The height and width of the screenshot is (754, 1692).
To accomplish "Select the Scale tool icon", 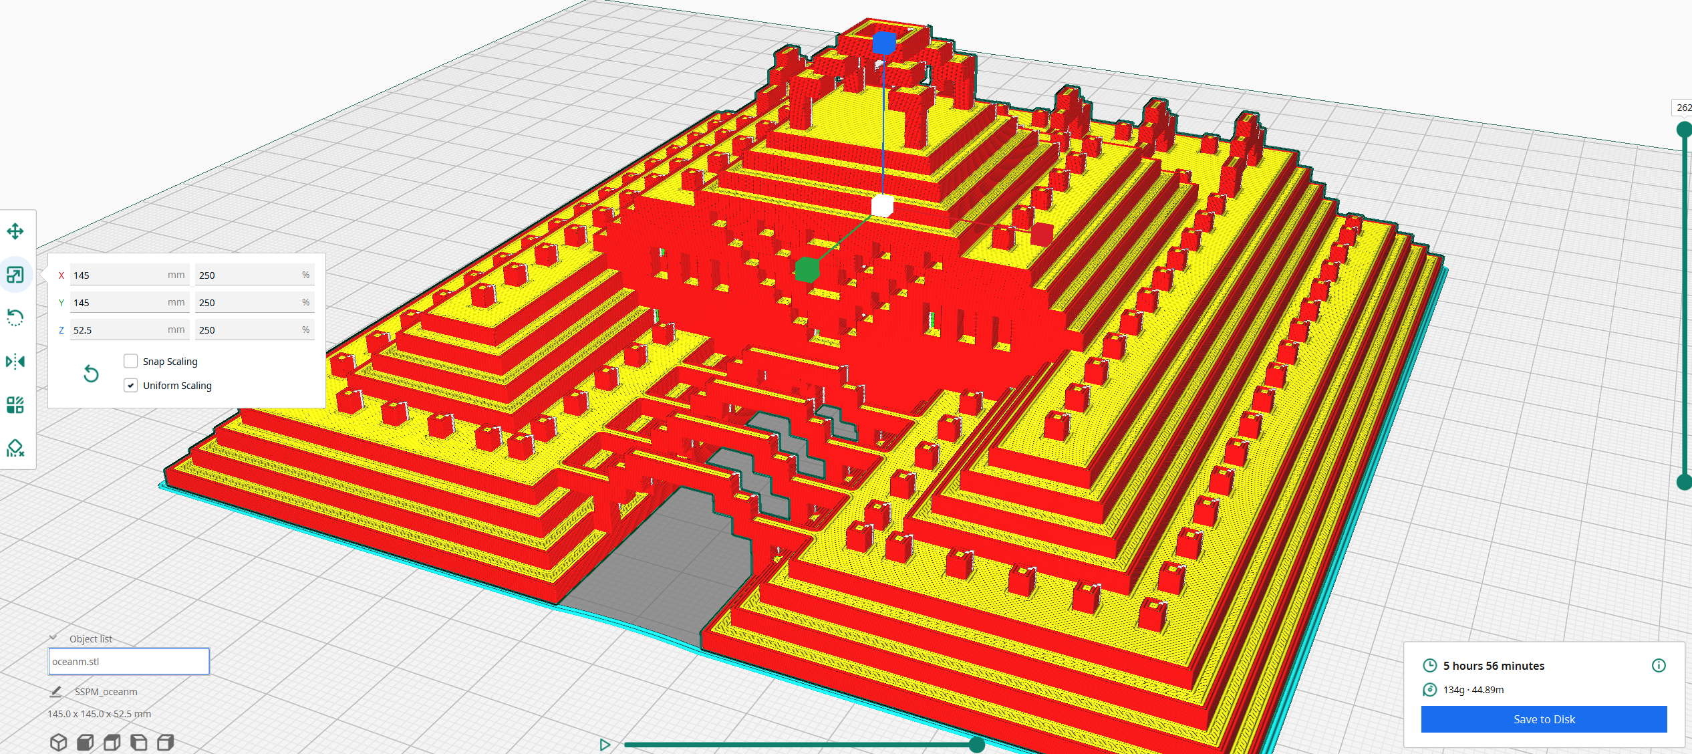I will pyautogui.click(x=15, y=275).
